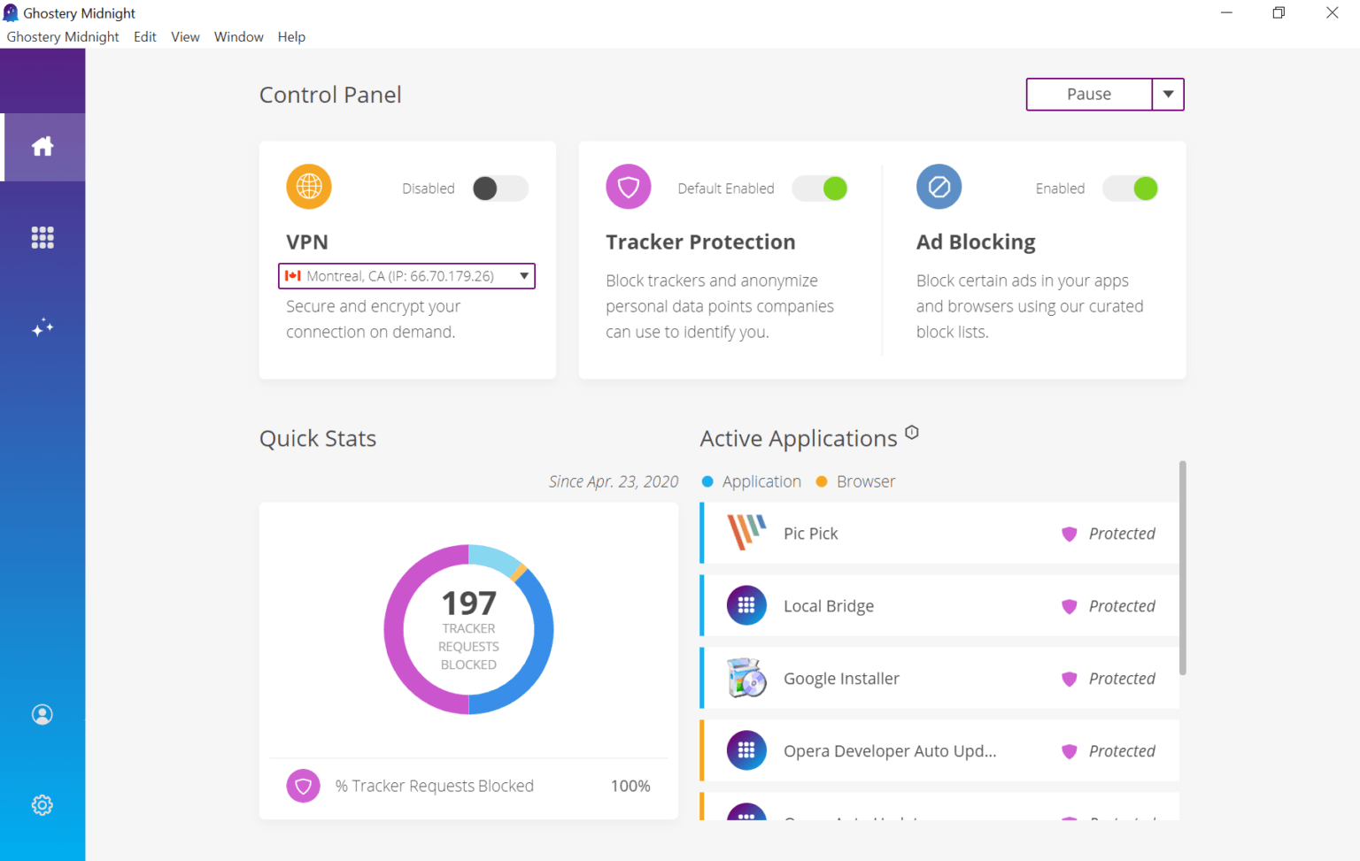This screenshot has height=861, width=1360.
Task: Click shield icon in Local Bridge row
Action: coord(1070,606)
